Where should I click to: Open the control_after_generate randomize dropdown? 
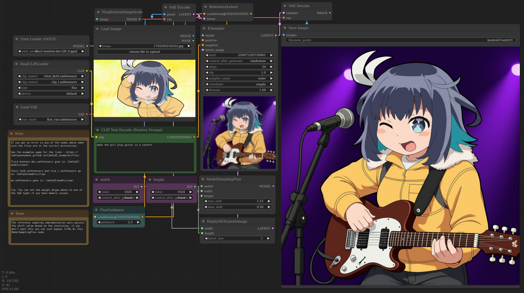239,61
